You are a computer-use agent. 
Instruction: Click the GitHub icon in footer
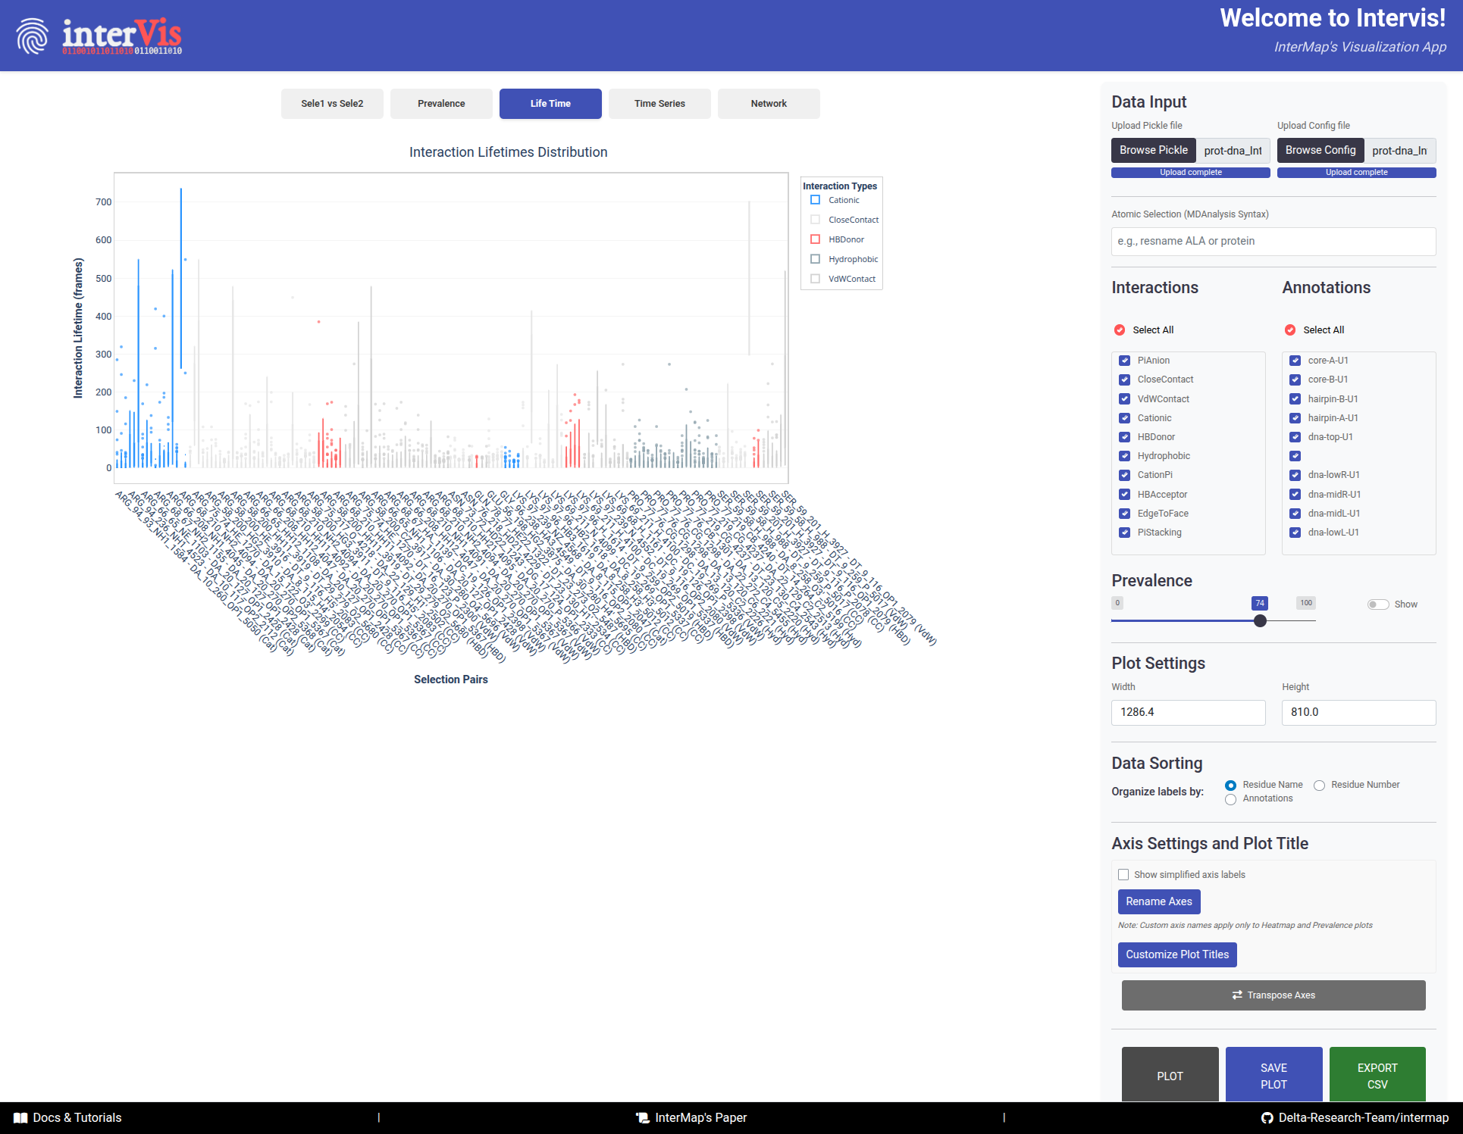coord(1267,1118)
